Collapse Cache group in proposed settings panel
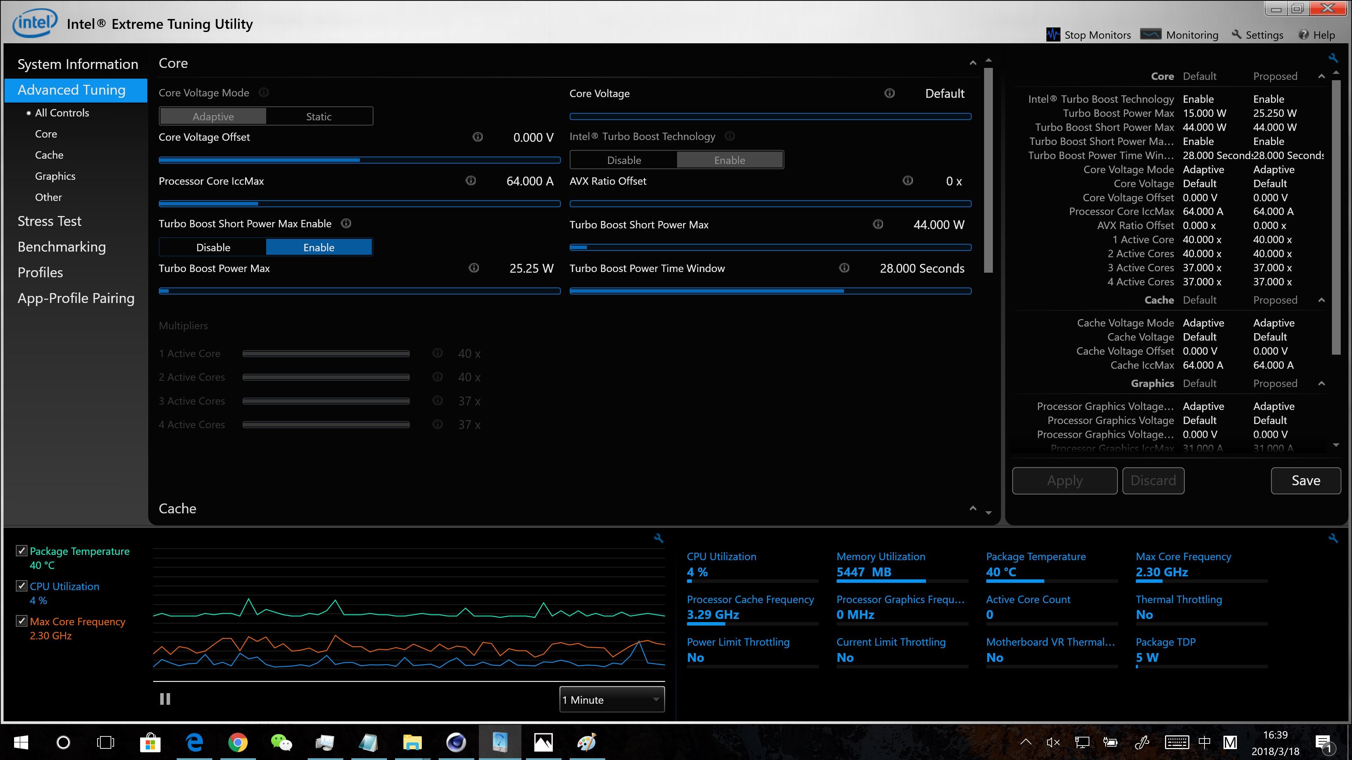The image size is (1352, 760). click(1322, 300)
